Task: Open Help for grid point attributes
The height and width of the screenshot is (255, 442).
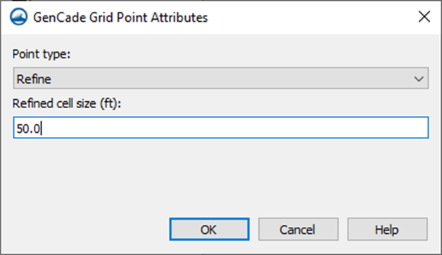Action: pyautogui.click(x=387, y=229)
